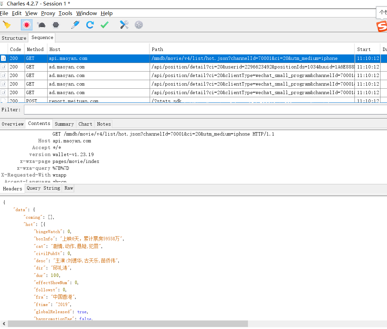Switch to the Headers request tab

coord(12,189)
